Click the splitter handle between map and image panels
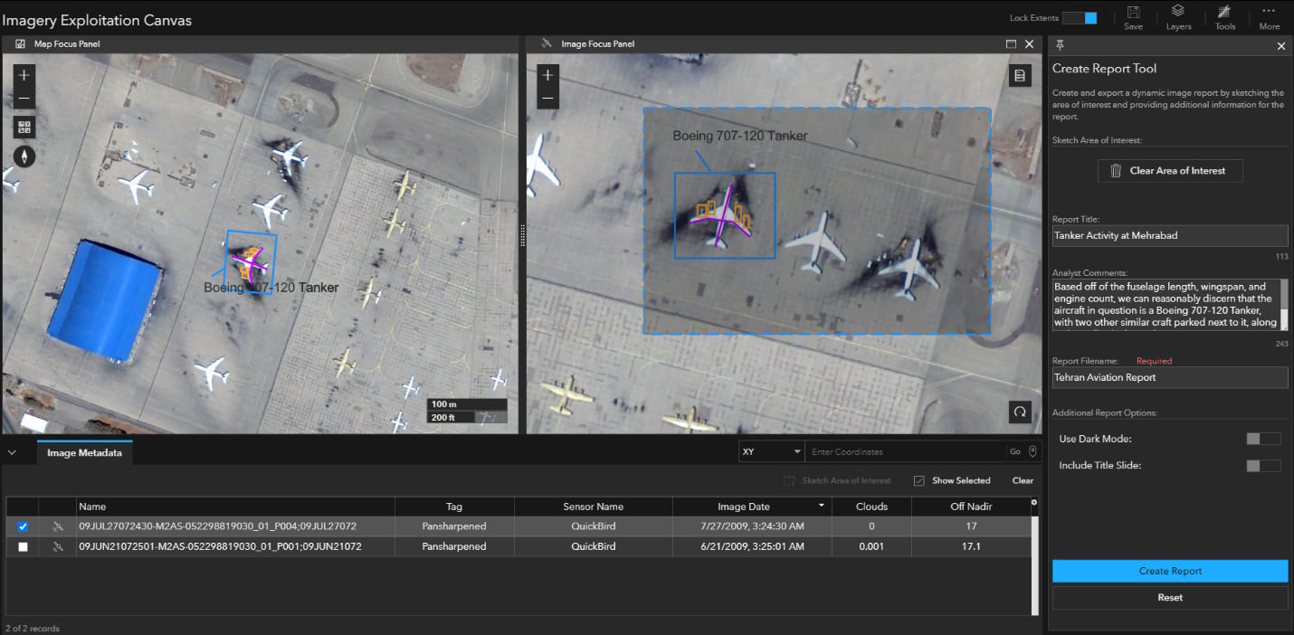 point(522,236)
